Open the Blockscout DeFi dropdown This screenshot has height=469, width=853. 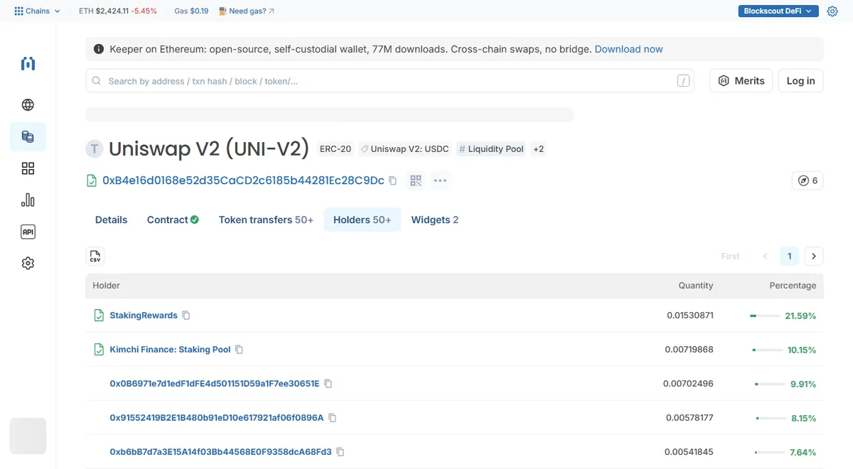tap(778, 11)
